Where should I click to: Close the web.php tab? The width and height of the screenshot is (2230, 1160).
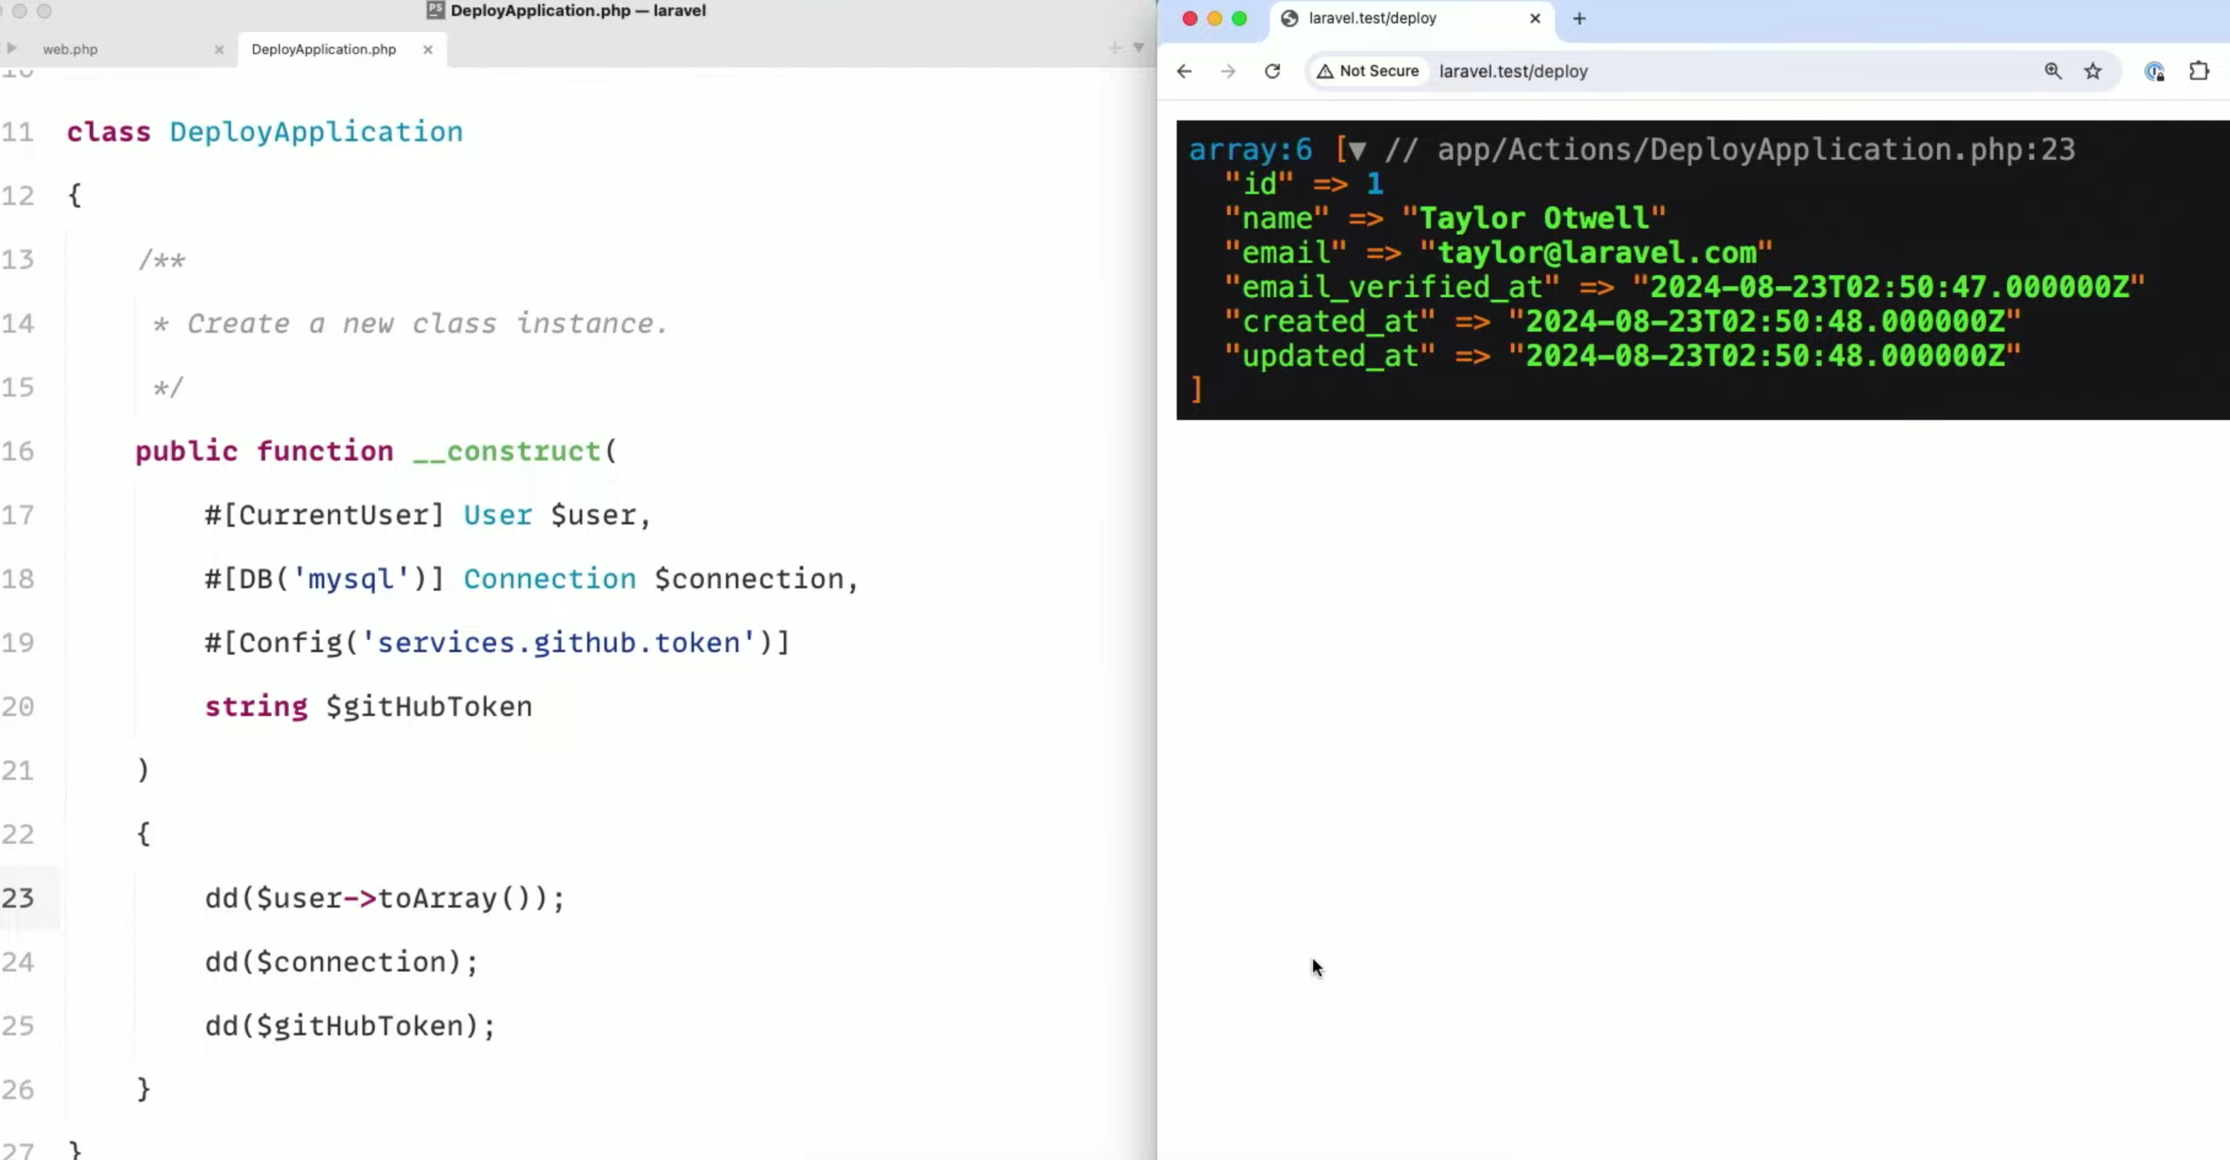click(x=219, y=49)
